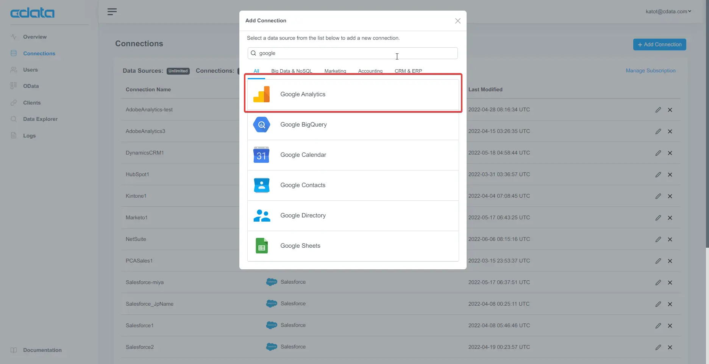Open the katot@cdata.com account dropdown
709x364 pixels.
pos(668,11)
